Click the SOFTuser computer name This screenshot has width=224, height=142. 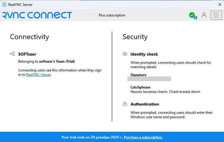[x=27, y=54]
